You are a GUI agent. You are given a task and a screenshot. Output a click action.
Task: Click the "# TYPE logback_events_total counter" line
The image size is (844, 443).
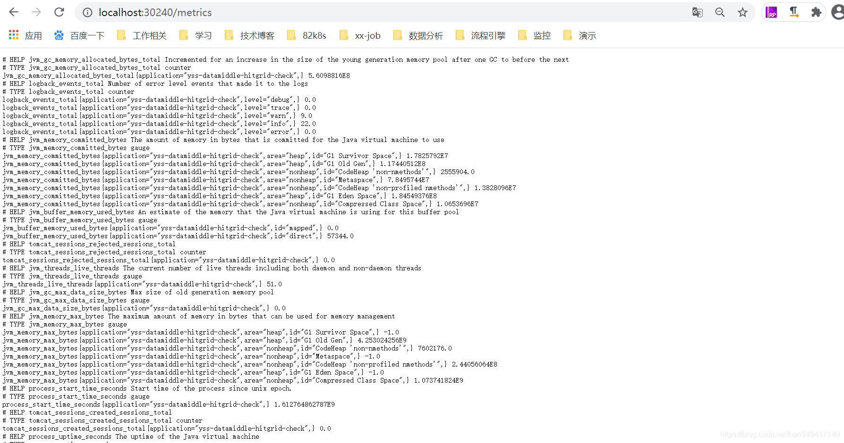click(x=68, y=92)
